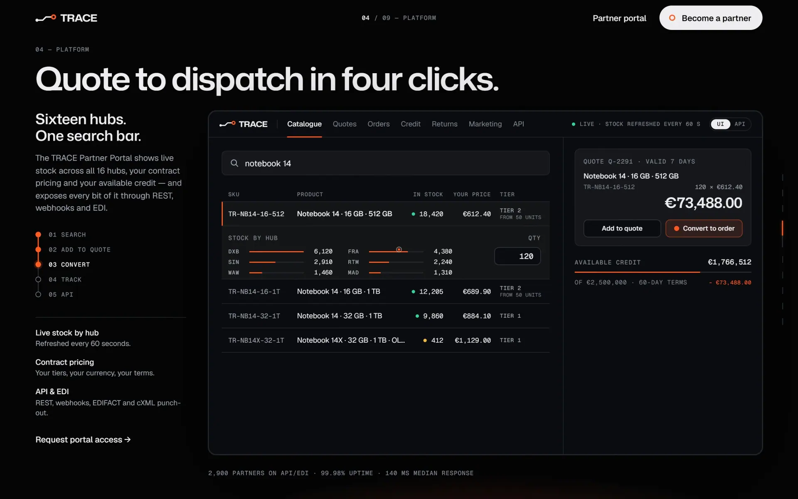
Task: Click the FRA hub marker on stock bar
Action: coord(399,249)
